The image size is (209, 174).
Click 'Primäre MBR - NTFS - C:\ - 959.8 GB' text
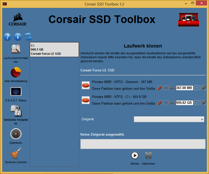119,97
